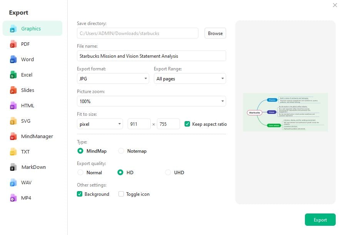Click the Word document icon
The image size is (343, 235).
(x=13, y=59)
